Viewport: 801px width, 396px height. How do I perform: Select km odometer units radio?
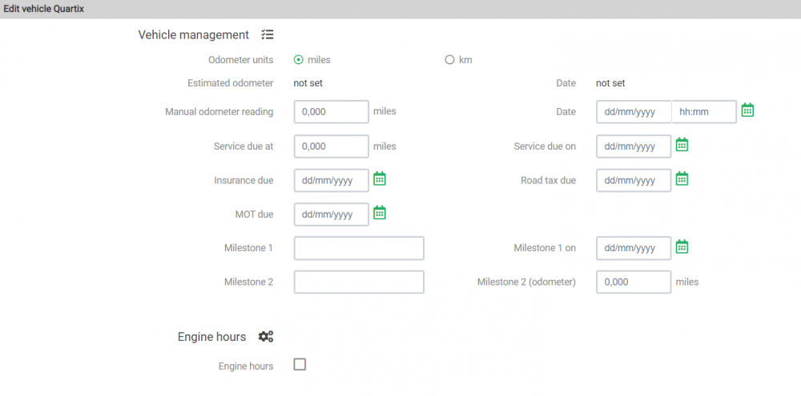click(x=449, y=60)
